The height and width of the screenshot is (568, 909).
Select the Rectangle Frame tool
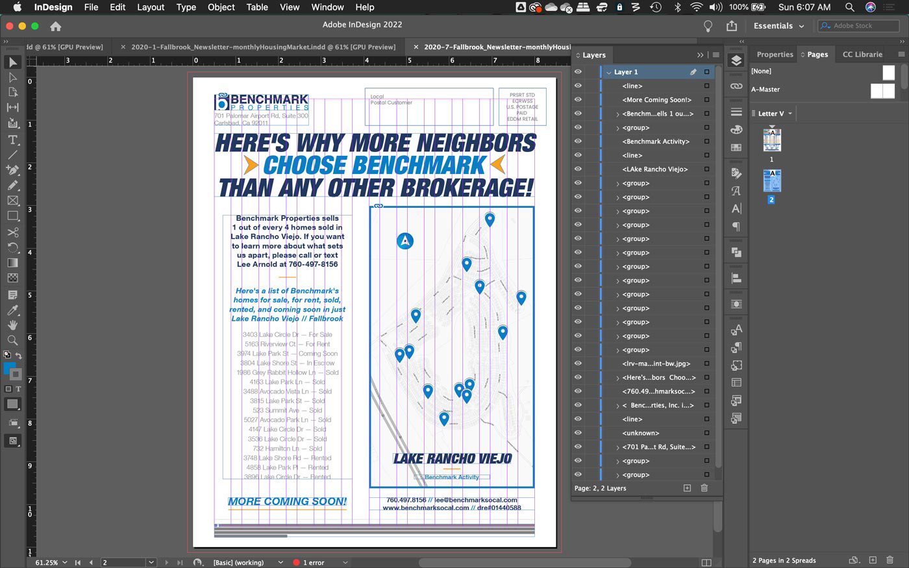coord(12,201)
